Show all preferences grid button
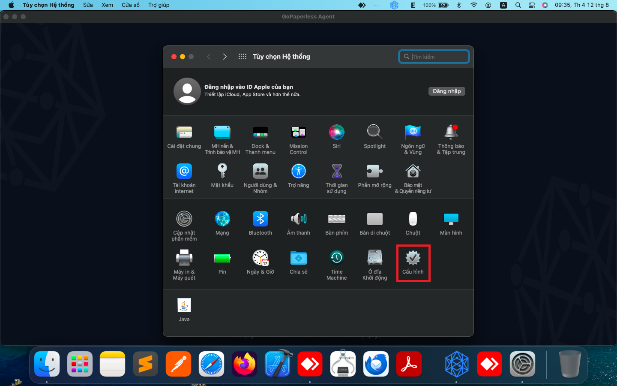Screen dimensions: 617x386 243,57
